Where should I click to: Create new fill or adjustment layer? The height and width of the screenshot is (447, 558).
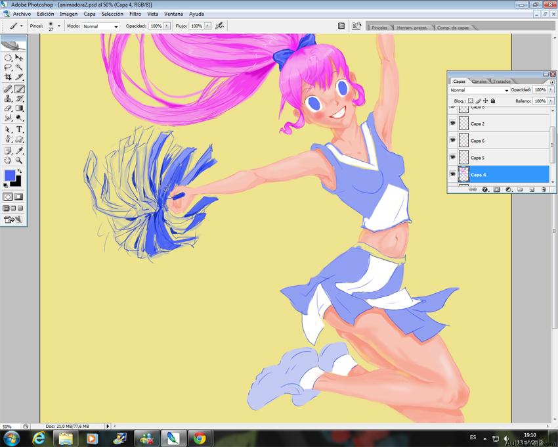[x=509, y=189]
